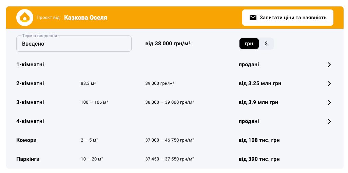Click the Паркінги row label
348x173 pixels.
tap(28, 159)
